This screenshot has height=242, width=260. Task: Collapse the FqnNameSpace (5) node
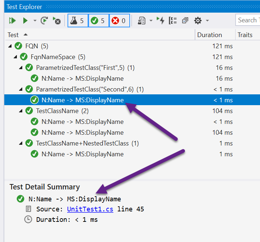[x=15, y=57]
